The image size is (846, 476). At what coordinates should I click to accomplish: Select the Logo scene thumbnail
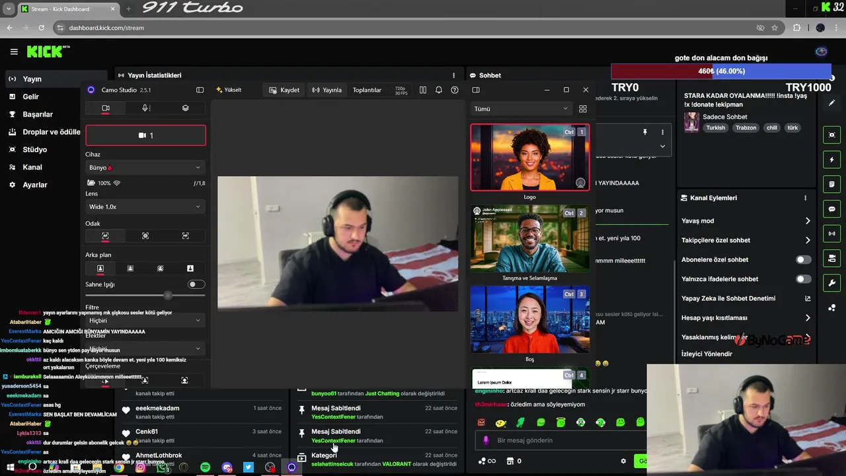click(x=530, y=157)
